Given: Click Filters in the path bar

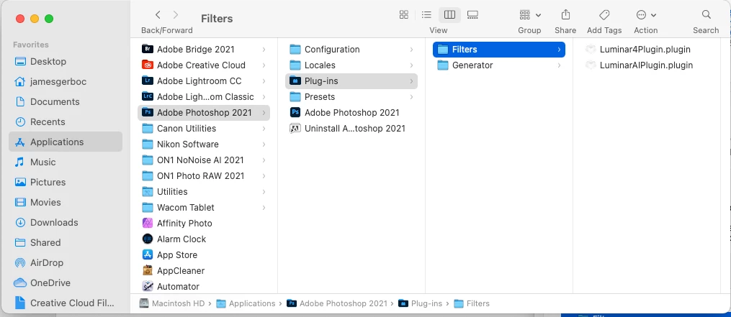Looking at the screenshot, I should [x=472, y=303].
